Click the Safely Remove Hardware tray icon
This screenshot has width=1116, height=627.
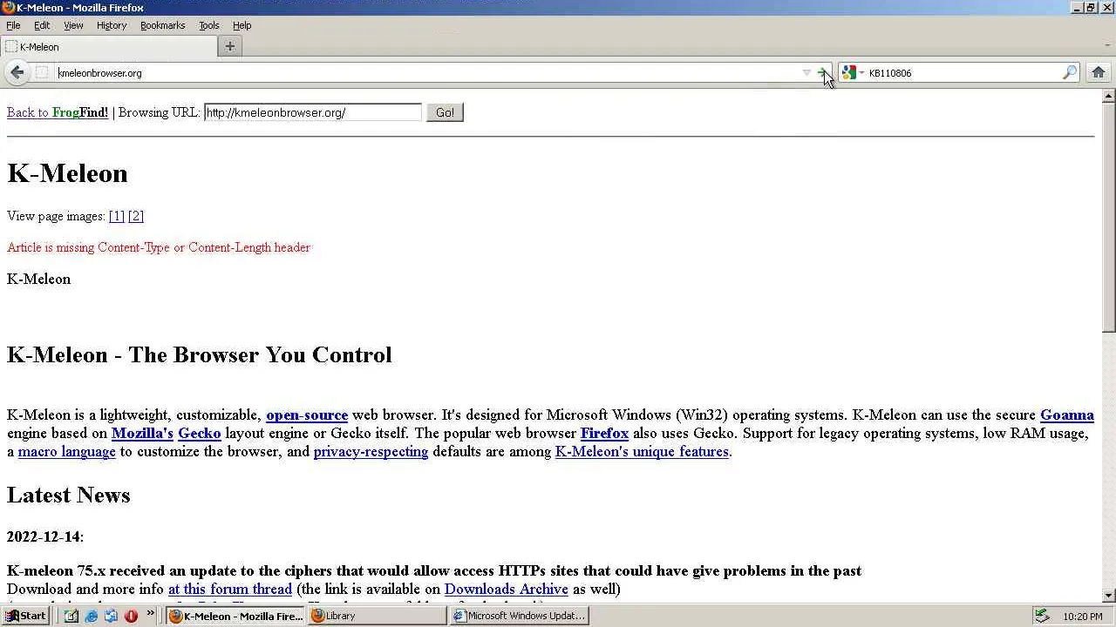[x=1041, y=616]
